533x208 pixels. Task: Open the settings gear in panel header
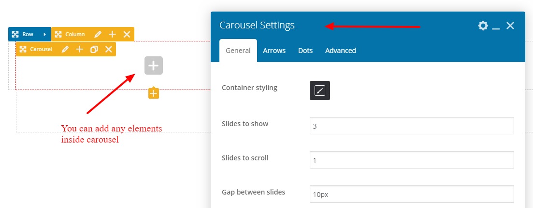point(483,26)
